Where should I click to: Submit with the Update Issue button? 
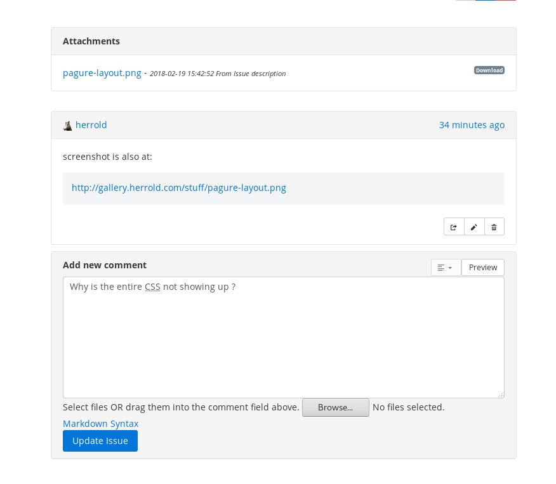pos(100,441)
